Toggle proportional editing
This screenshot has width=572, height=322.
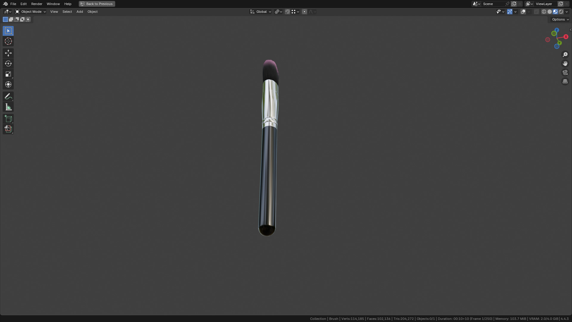304,12
